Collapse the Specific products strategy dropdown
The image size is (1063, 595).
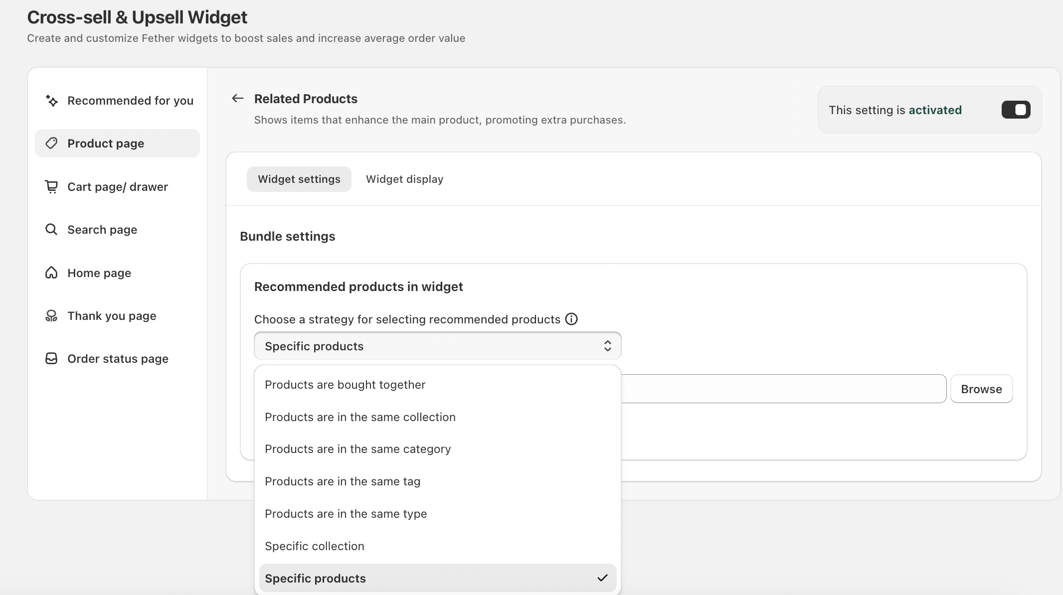click(437, 346)
